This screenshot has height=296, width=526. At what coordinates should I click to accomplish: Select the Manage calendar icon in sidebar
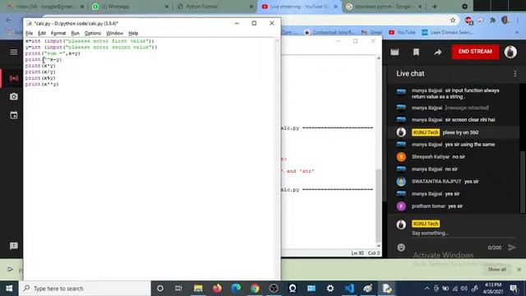point(14,115)
